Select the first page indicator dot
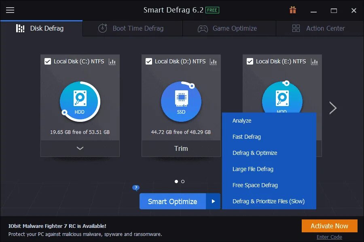 click(176, 181)
